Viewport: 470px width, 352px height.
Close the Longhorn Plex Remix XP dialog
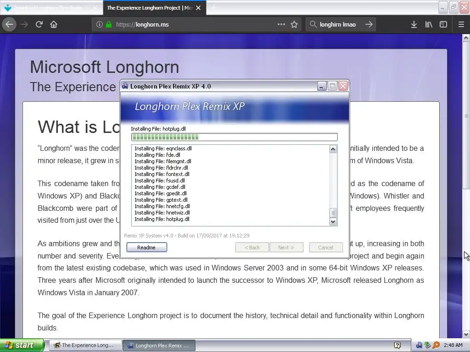tap(343, 86)
